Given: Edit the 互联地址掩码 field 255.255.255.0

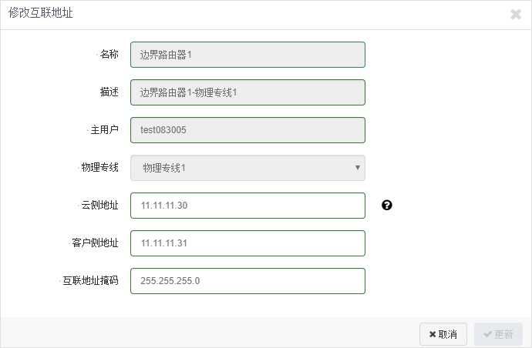Looking at the screenshot, I should pos(247,281).
